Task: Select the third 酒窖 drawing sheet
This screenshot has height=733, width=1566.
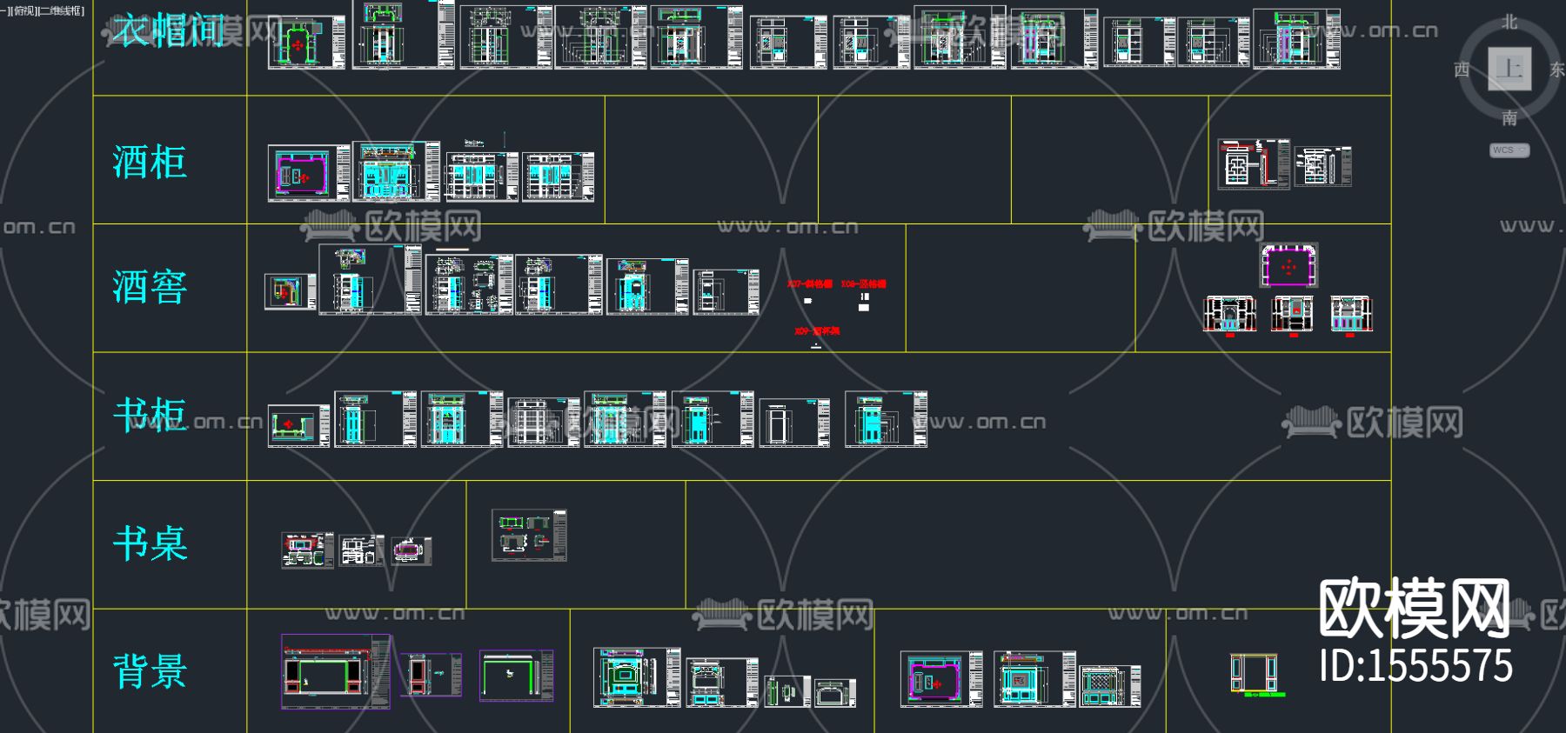Action: tap(469, 284)
